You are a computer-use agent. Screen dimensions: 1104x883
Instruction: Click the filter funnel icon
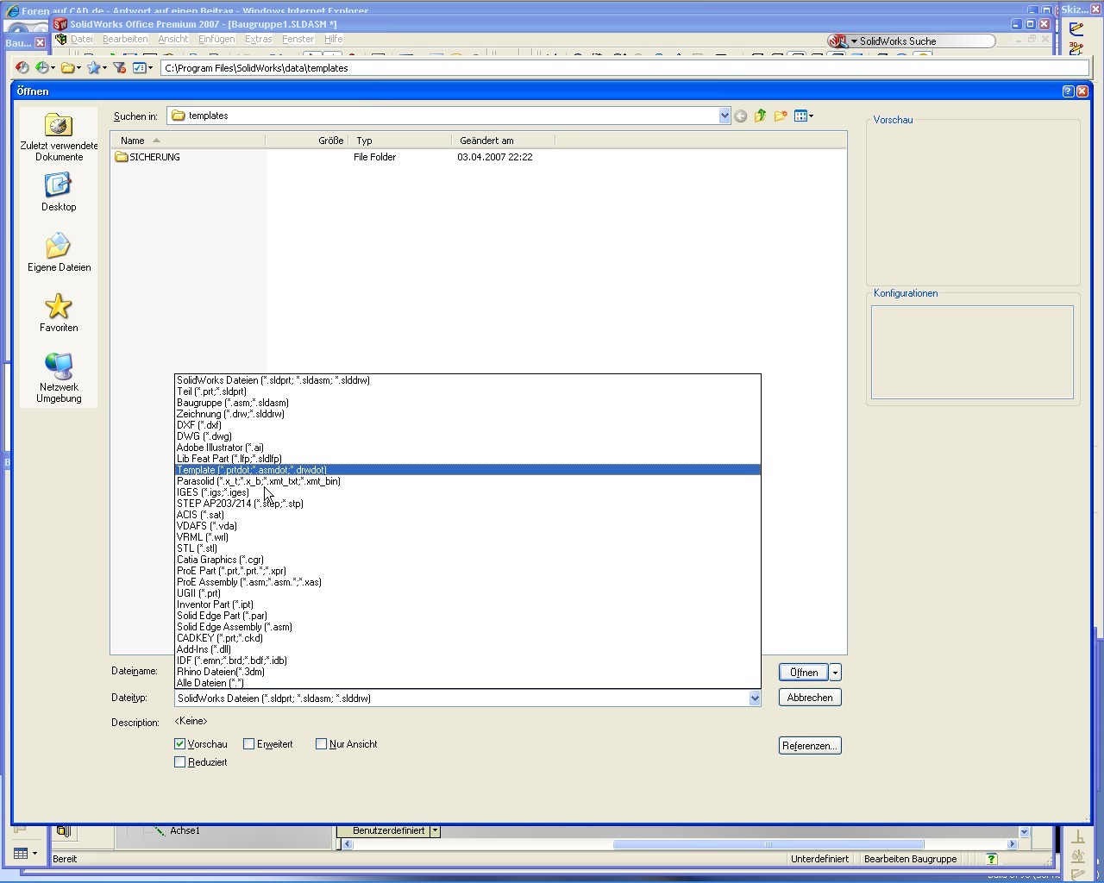[120, 67]
